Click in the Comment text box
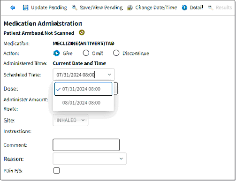 point(86,145)
